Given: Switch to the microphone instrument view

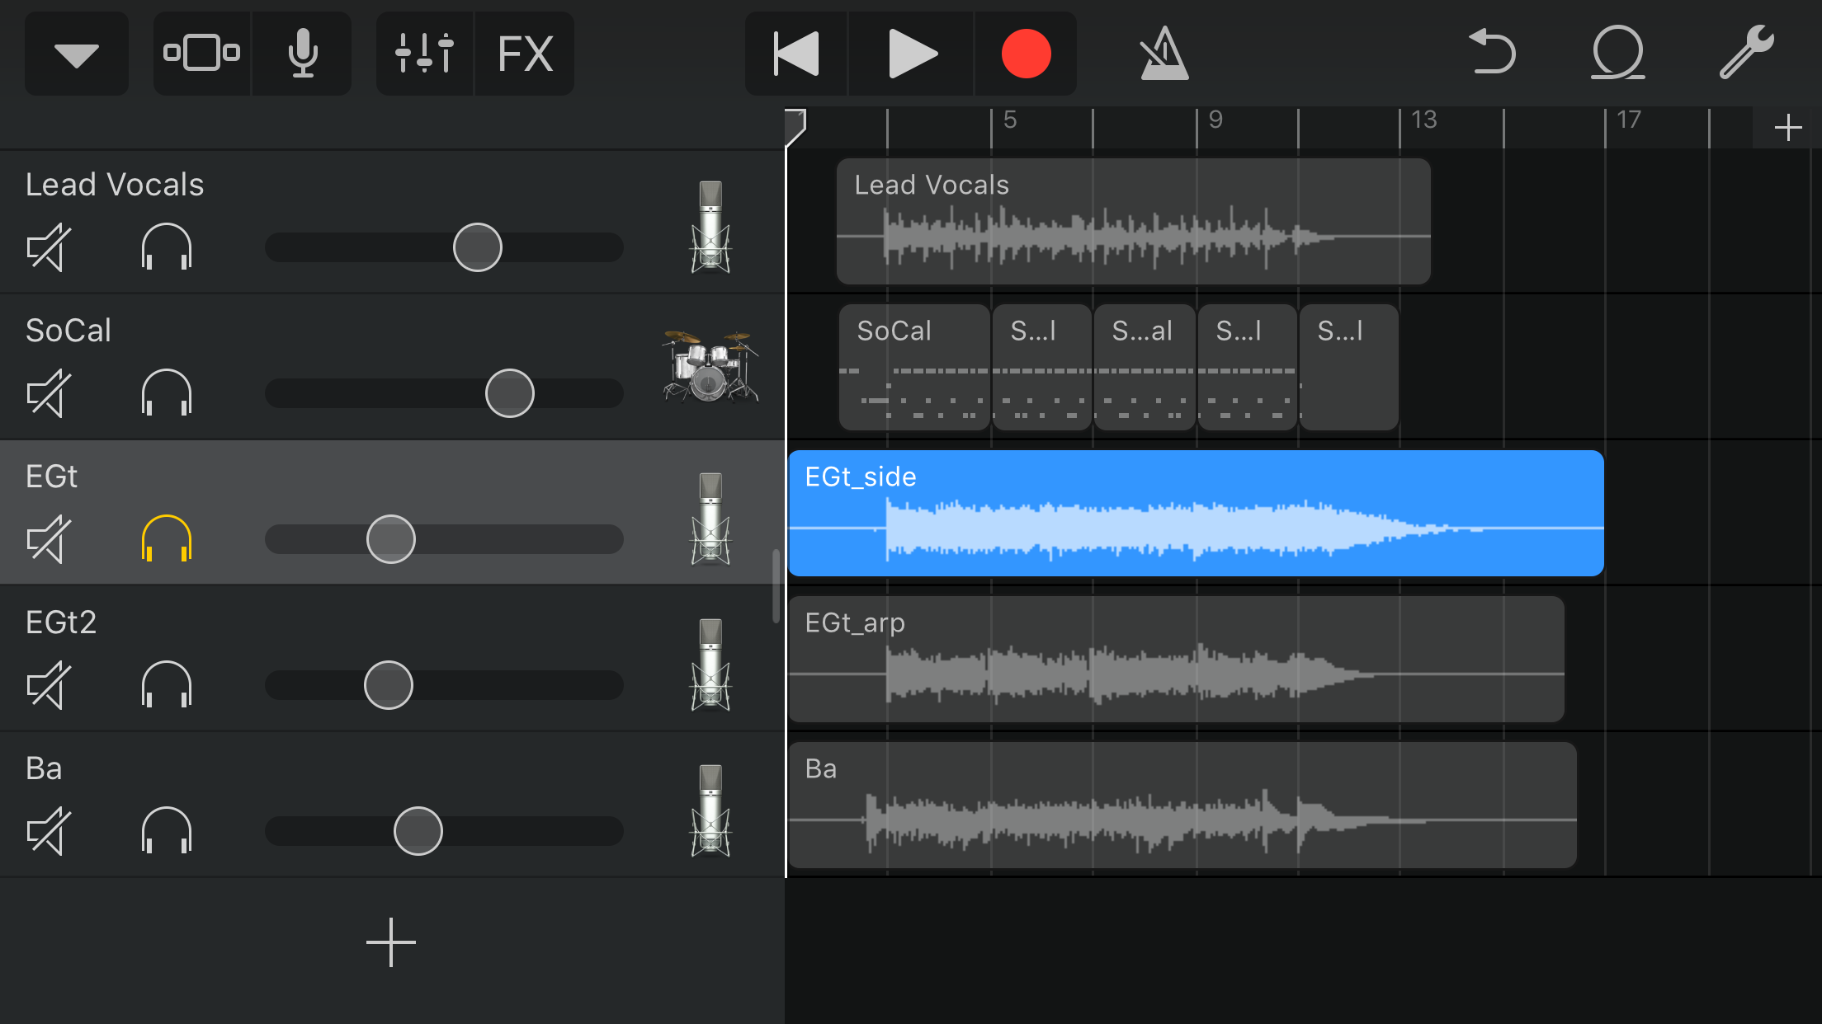Looking at the screenshot, I should click(302, 54).
